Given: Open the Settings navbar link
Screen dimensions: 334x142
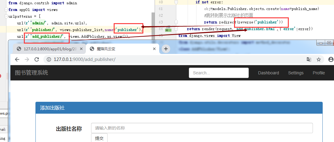Looking at the screenshot, I should (296, 73).
